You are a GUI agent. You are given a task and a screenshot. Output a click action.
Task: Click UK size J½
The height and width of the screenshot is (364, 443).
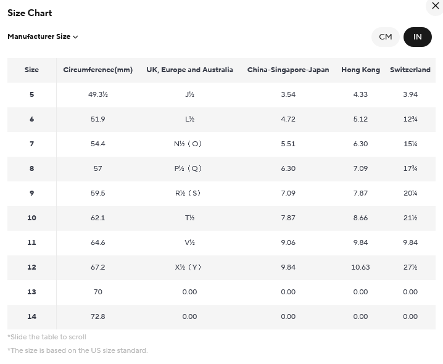(x=189, y=94)
